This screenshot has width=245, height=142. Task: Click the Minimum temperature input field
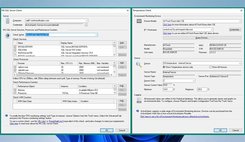click(x=168, y=89)
